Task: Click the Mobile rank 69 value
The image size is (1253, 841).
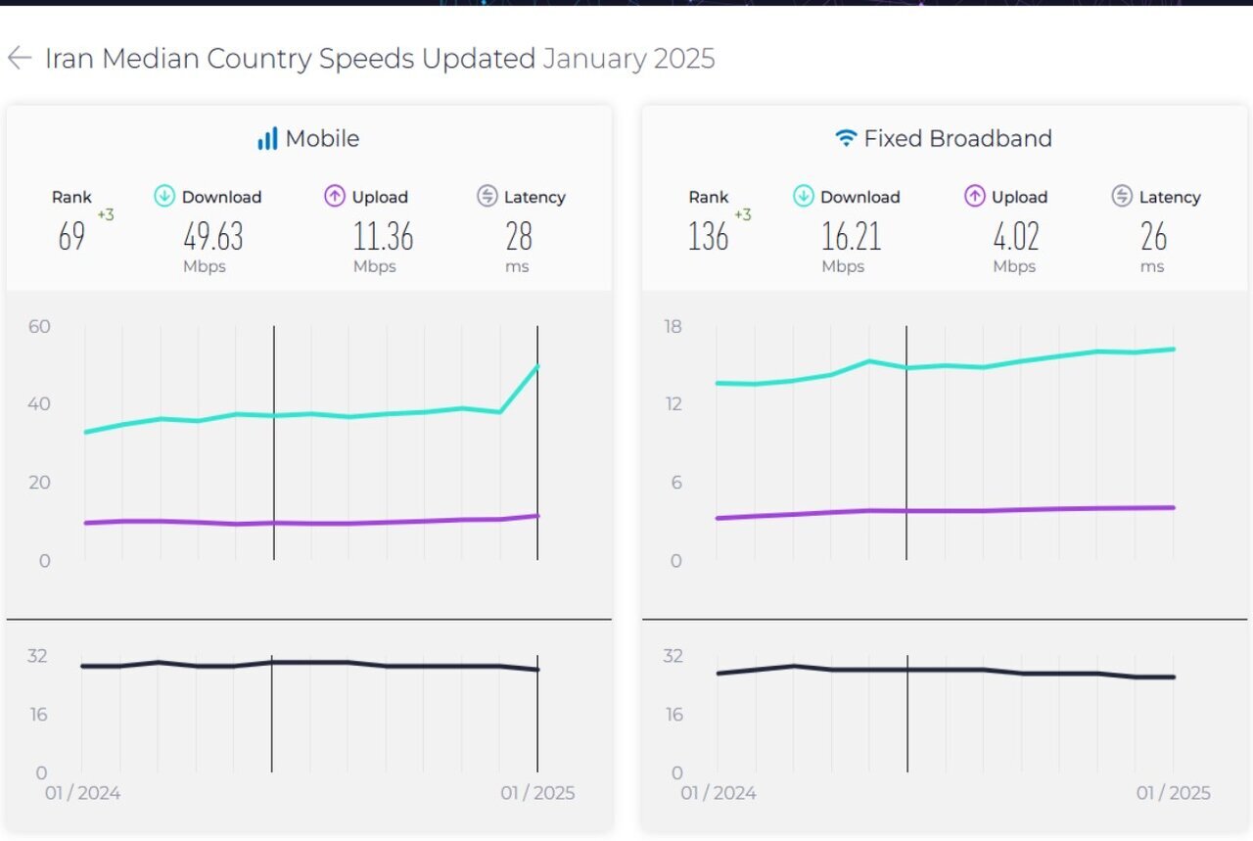Action: (x=71, y=237)
